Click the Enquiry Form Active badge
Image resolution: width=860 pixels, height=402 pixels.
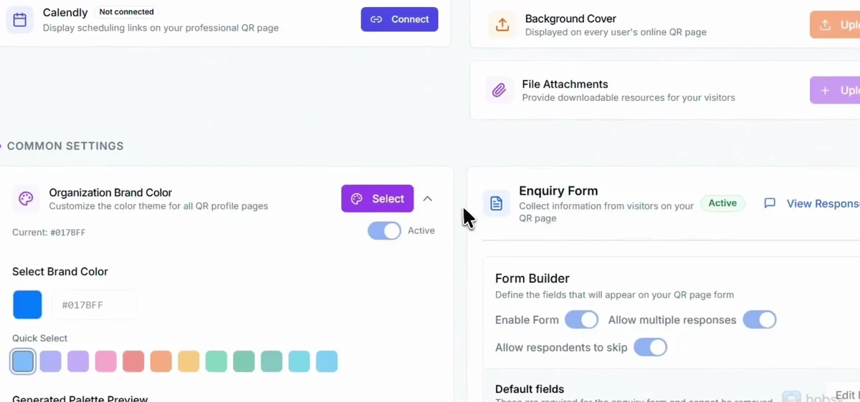[722, 203]
